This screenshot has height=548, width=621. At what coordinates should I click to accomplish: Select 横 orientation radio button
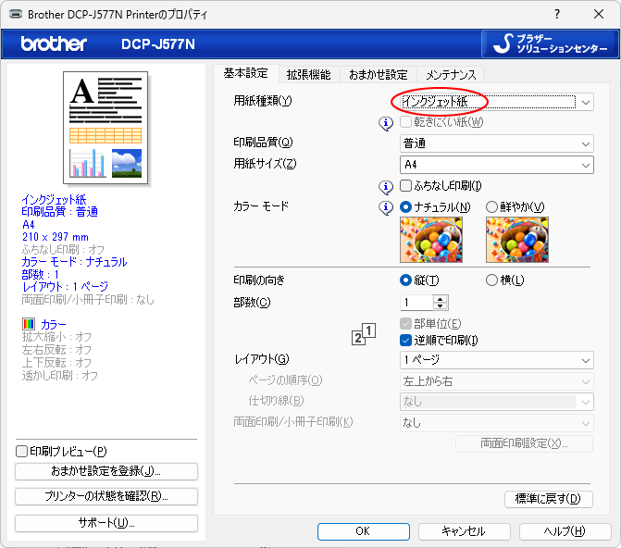tap(491, 280)
